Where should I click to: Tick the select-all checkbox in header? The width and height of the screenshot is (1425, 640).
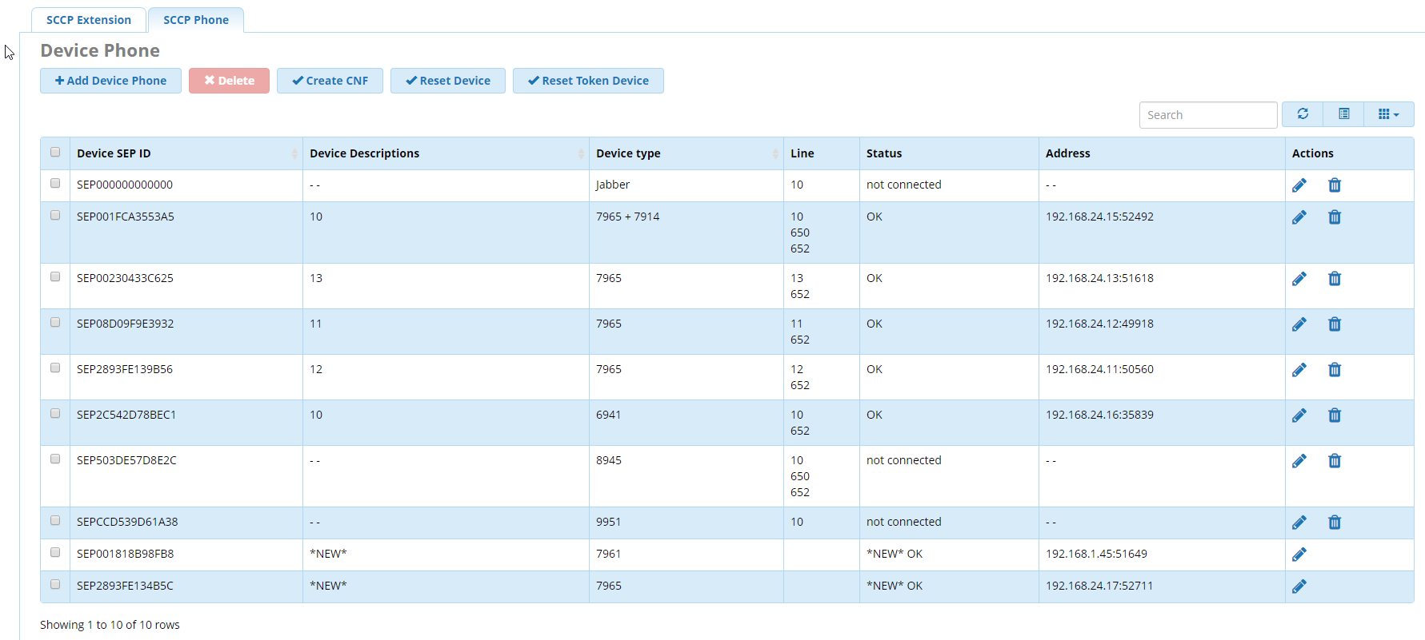click(x=55, y=152)
